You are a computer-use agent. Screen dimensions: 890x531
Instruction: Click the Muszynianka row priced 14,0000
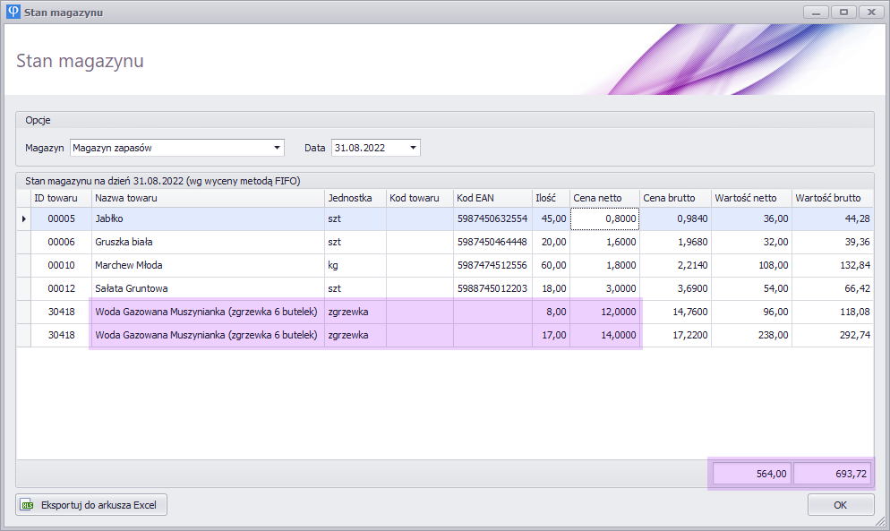[x=206, y=335]
